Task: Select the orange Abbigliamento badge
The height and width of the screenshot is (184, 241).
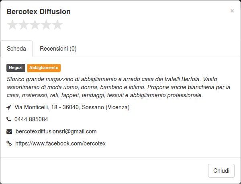Action: click(x=44, y=68)
